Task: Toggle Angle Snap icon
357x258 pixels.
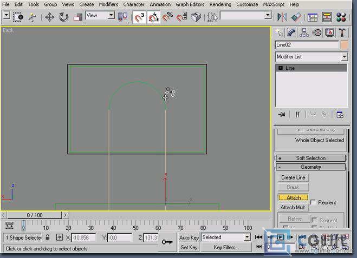Action: click(x=154, y=17)
